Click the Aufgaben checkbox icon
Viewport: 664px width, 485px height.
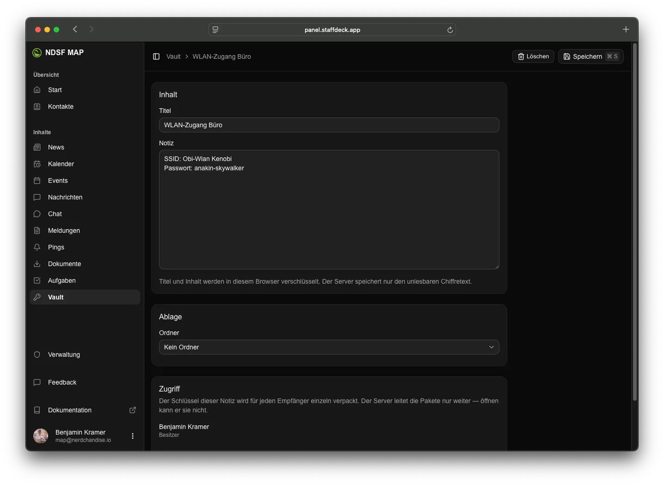point(37,280)
